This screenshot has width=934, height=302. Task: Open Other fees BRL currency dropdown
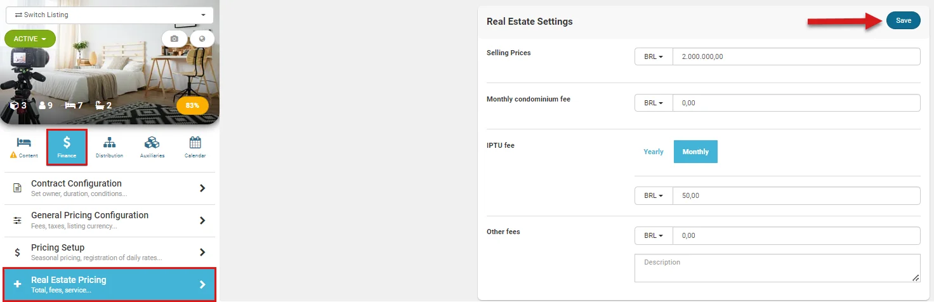(653, 235)
